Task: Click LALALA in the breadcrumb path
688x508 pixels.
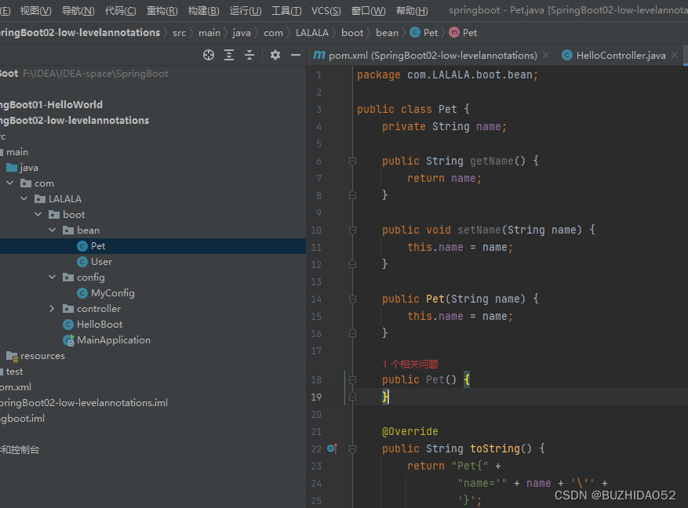Action: [312, 33]
